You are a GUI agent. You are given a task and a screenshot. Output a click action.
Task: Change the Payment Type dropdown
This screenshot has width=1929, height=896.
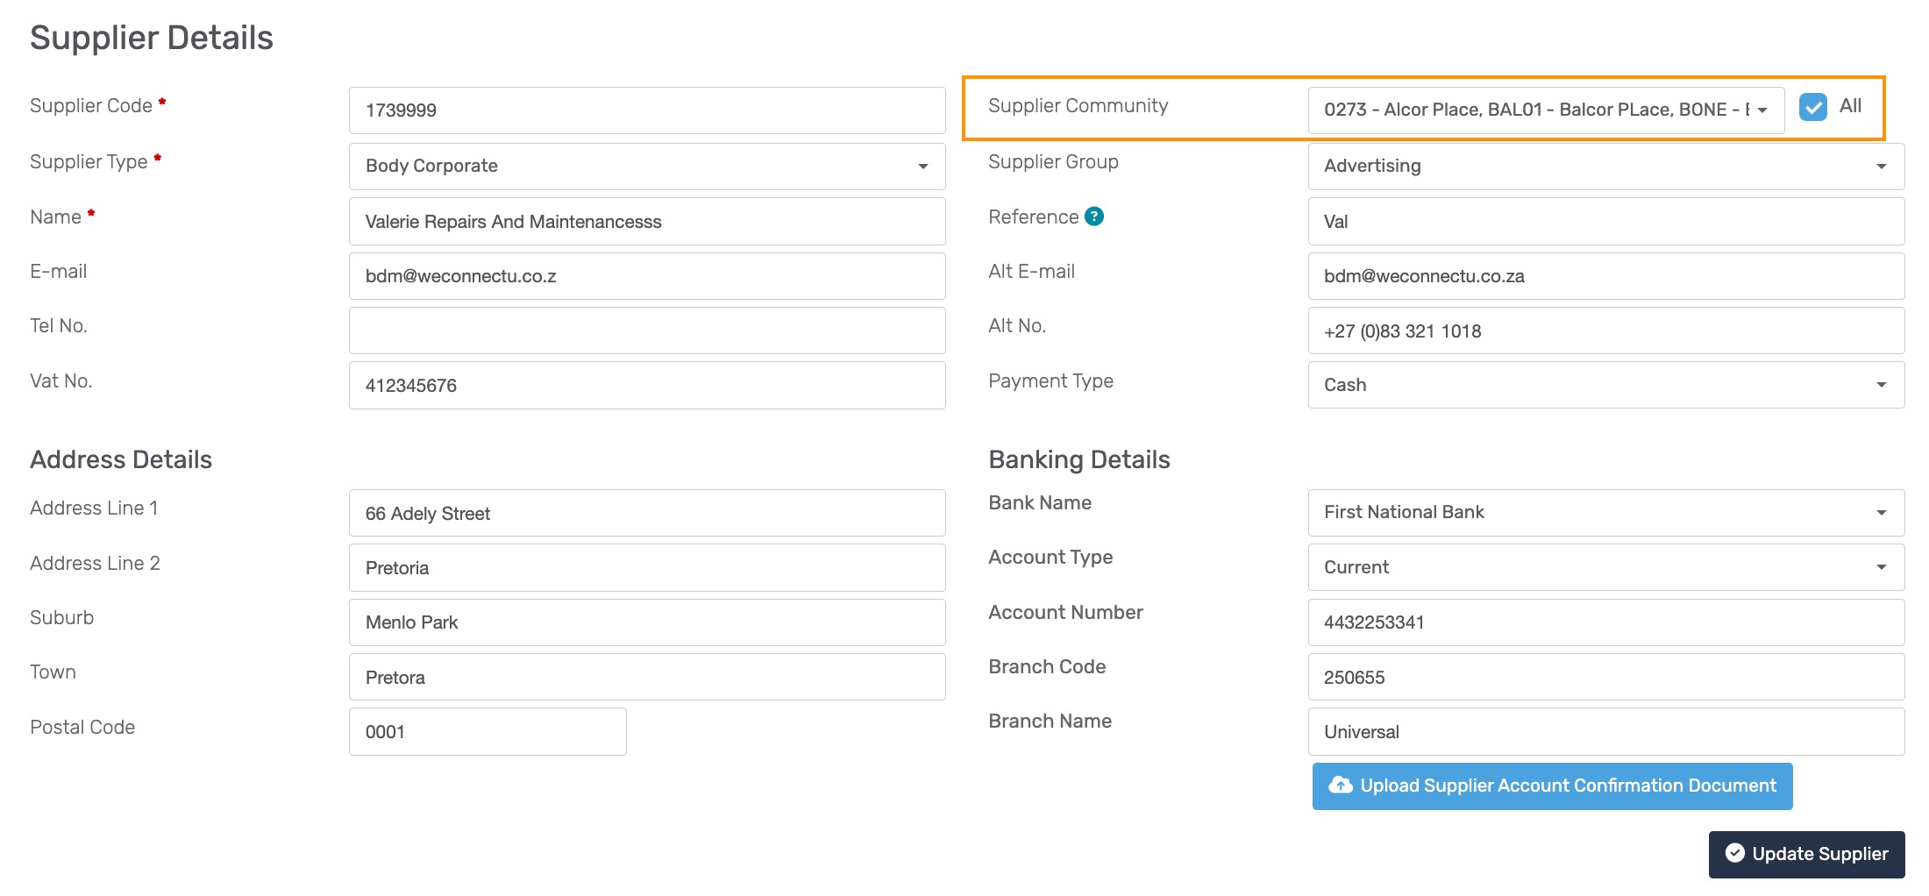(x=1605, y=385)
